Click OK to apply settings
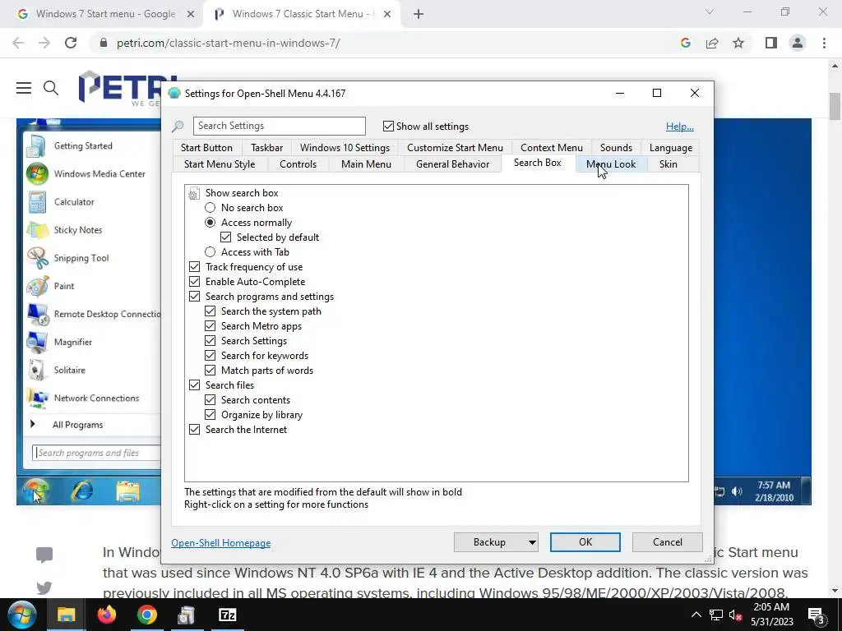The width and height of the screenshot is (842, 631). click(x=585, y=542)
